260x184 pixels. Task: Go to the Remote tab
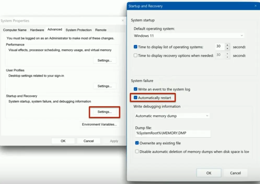pyautogui.click(x=101, y=30)
